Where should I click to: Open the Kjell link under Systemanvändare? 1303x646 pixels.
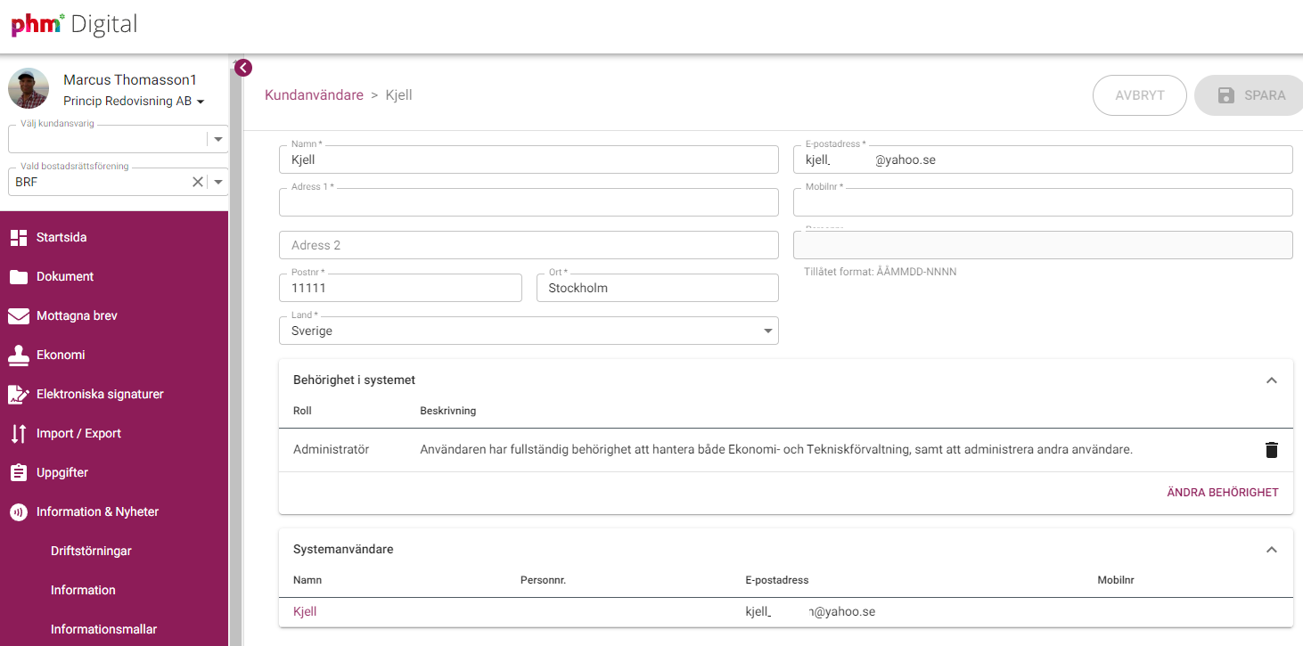click(305, 612)
